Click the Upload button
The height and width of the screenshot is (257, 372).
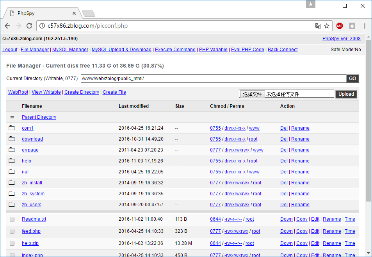346,94
